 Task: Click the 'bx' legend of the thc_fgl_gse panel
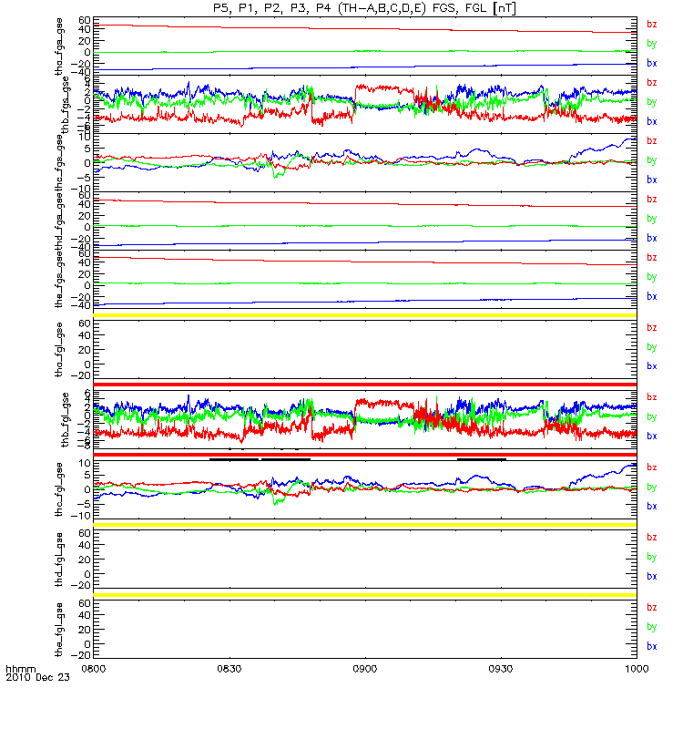[652, 506]
